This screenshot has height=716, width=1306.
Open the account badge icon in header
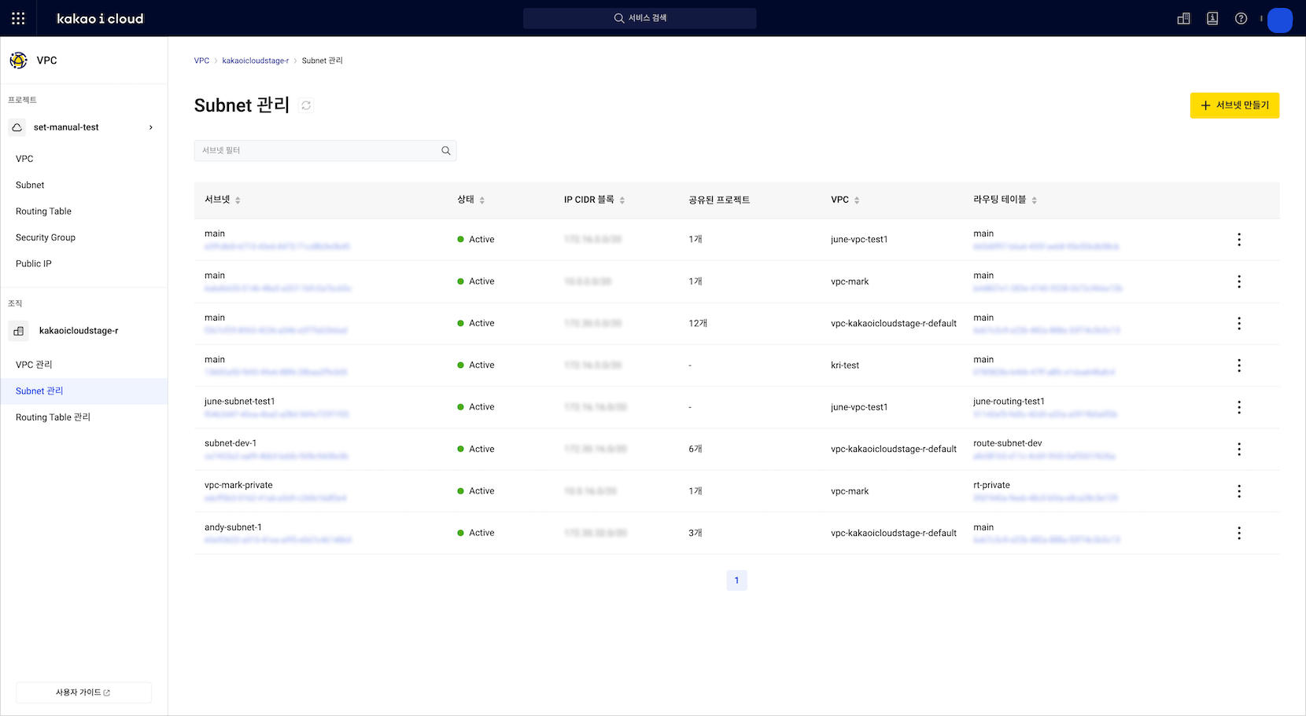click(x=1212, y=18)
